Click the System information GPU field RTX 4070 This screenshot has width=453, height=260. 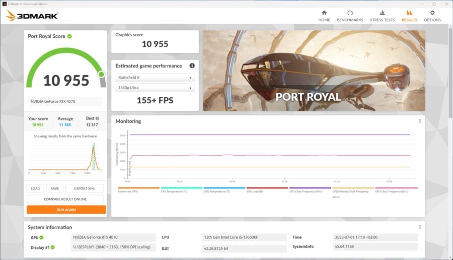[x=113, y=237]
